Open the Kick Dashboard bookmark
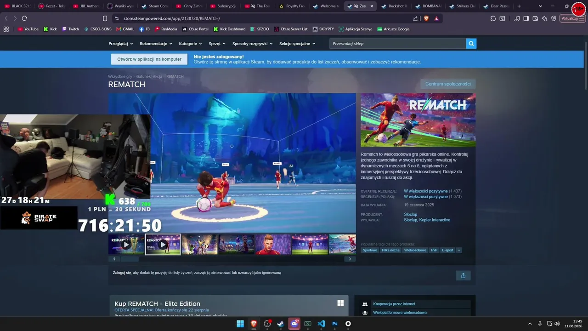 point(229,29)
